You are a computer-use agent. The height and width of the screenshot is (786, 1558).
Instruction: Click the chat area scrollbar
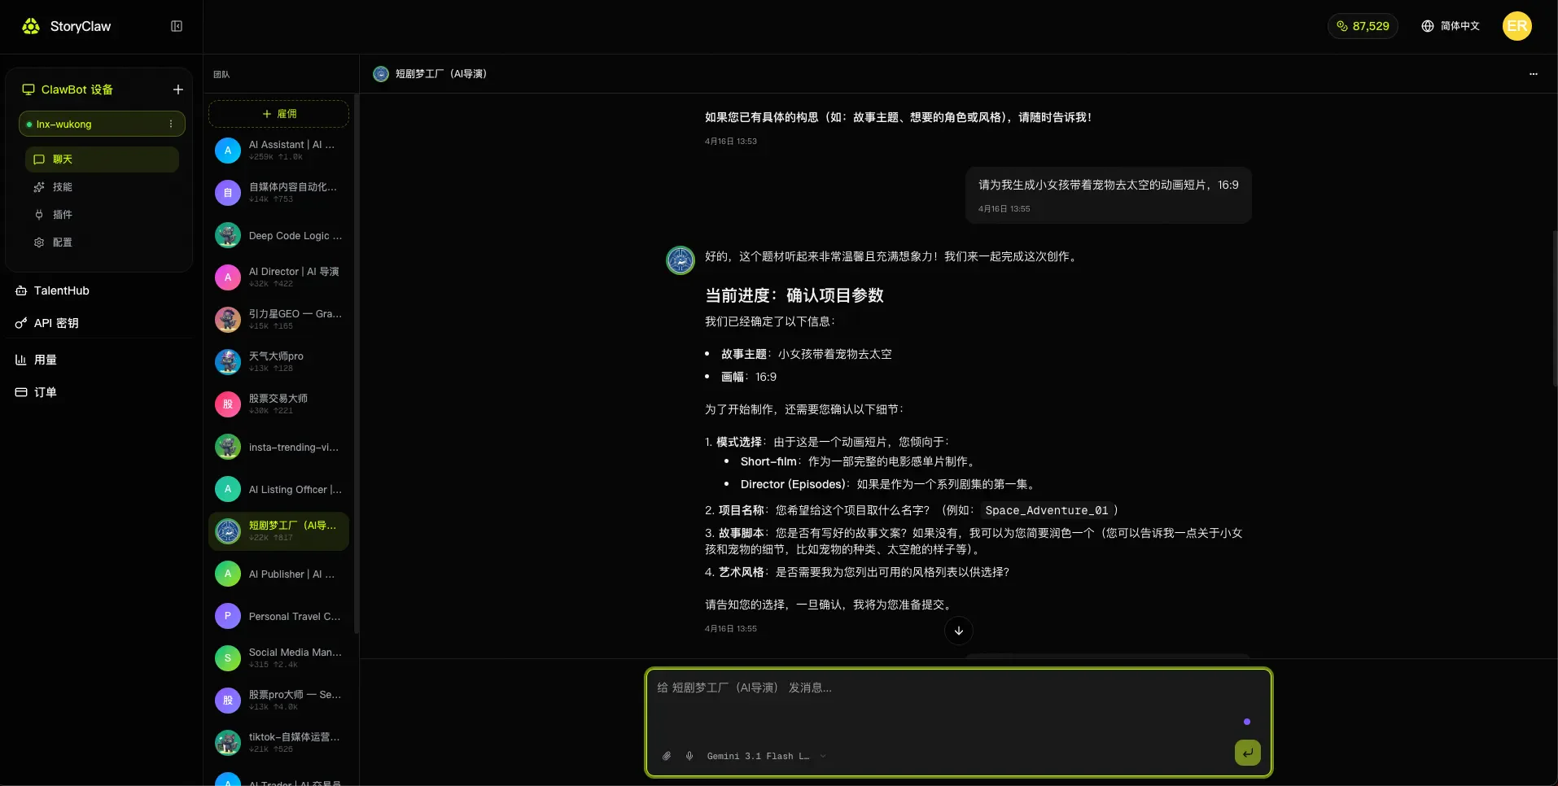point(1555,309)
